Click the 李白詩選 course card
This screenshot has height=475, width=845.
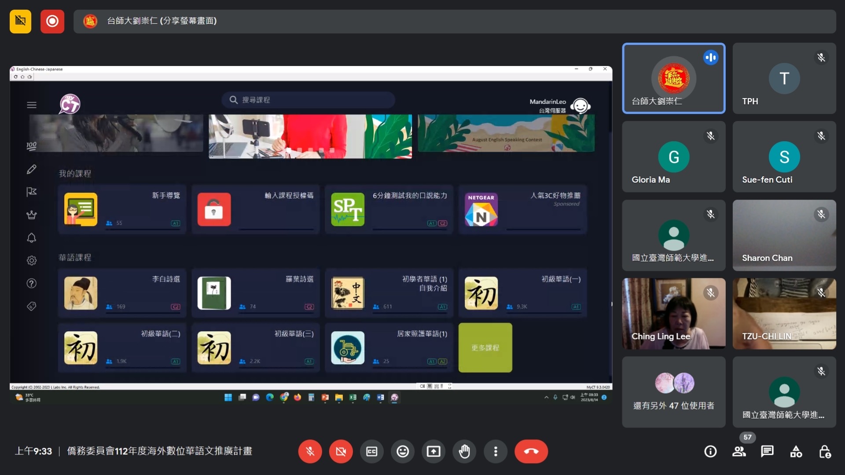[x=122, y=293]
